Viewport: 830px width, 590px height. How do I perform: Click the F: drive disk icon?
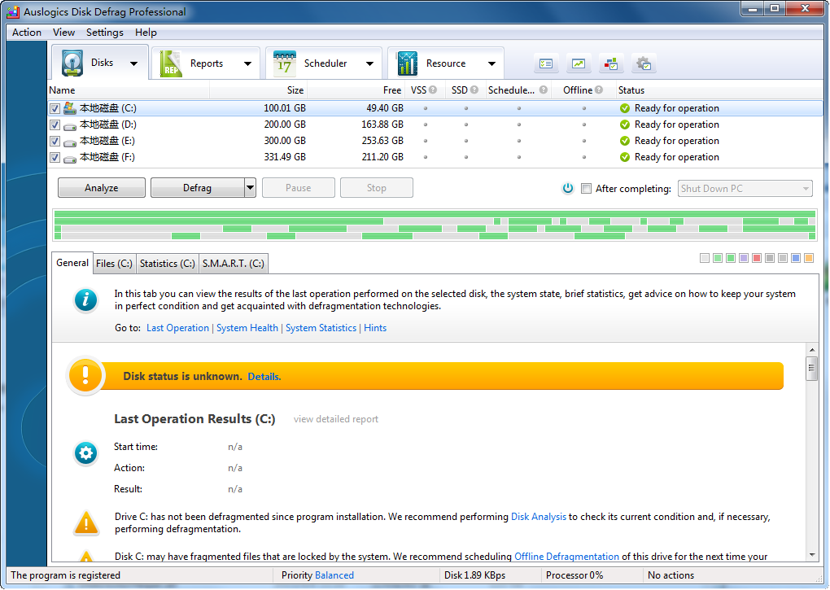pos(70,158)
